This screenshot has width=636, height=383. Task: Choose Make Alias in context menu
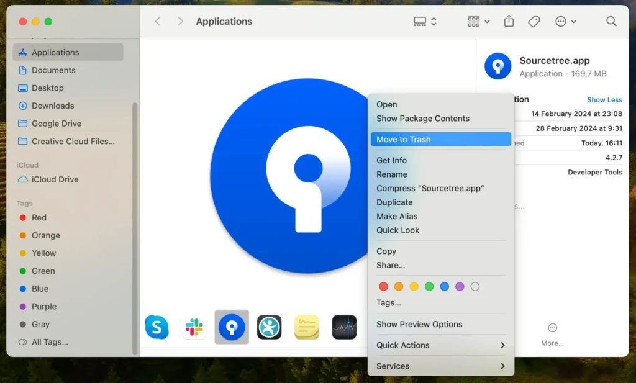pyautogui.click(x=441, y=217)
